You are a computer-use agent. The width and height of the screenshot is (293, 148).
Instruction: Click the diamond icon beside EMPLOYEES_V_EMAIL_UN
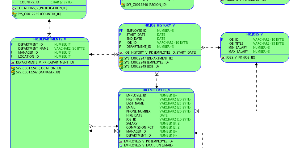coord(121,146)
